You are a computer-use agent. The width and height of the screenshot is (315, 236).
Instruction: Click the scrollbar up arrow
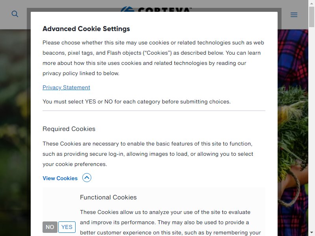click(311, 3)
